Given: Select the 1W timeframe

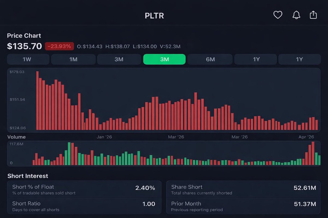Looking at the screenshot, I should click(x=28, y=59).
